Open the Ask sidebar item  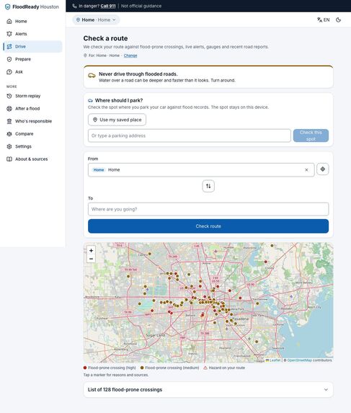pos(32,72)
